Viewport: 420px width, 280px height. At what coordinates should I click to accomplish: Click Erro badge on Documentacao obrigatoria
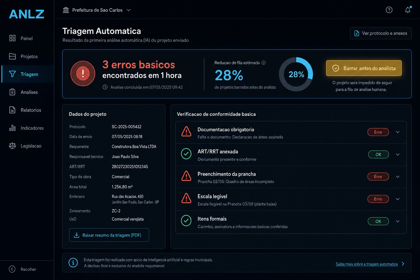coord(378,132)
